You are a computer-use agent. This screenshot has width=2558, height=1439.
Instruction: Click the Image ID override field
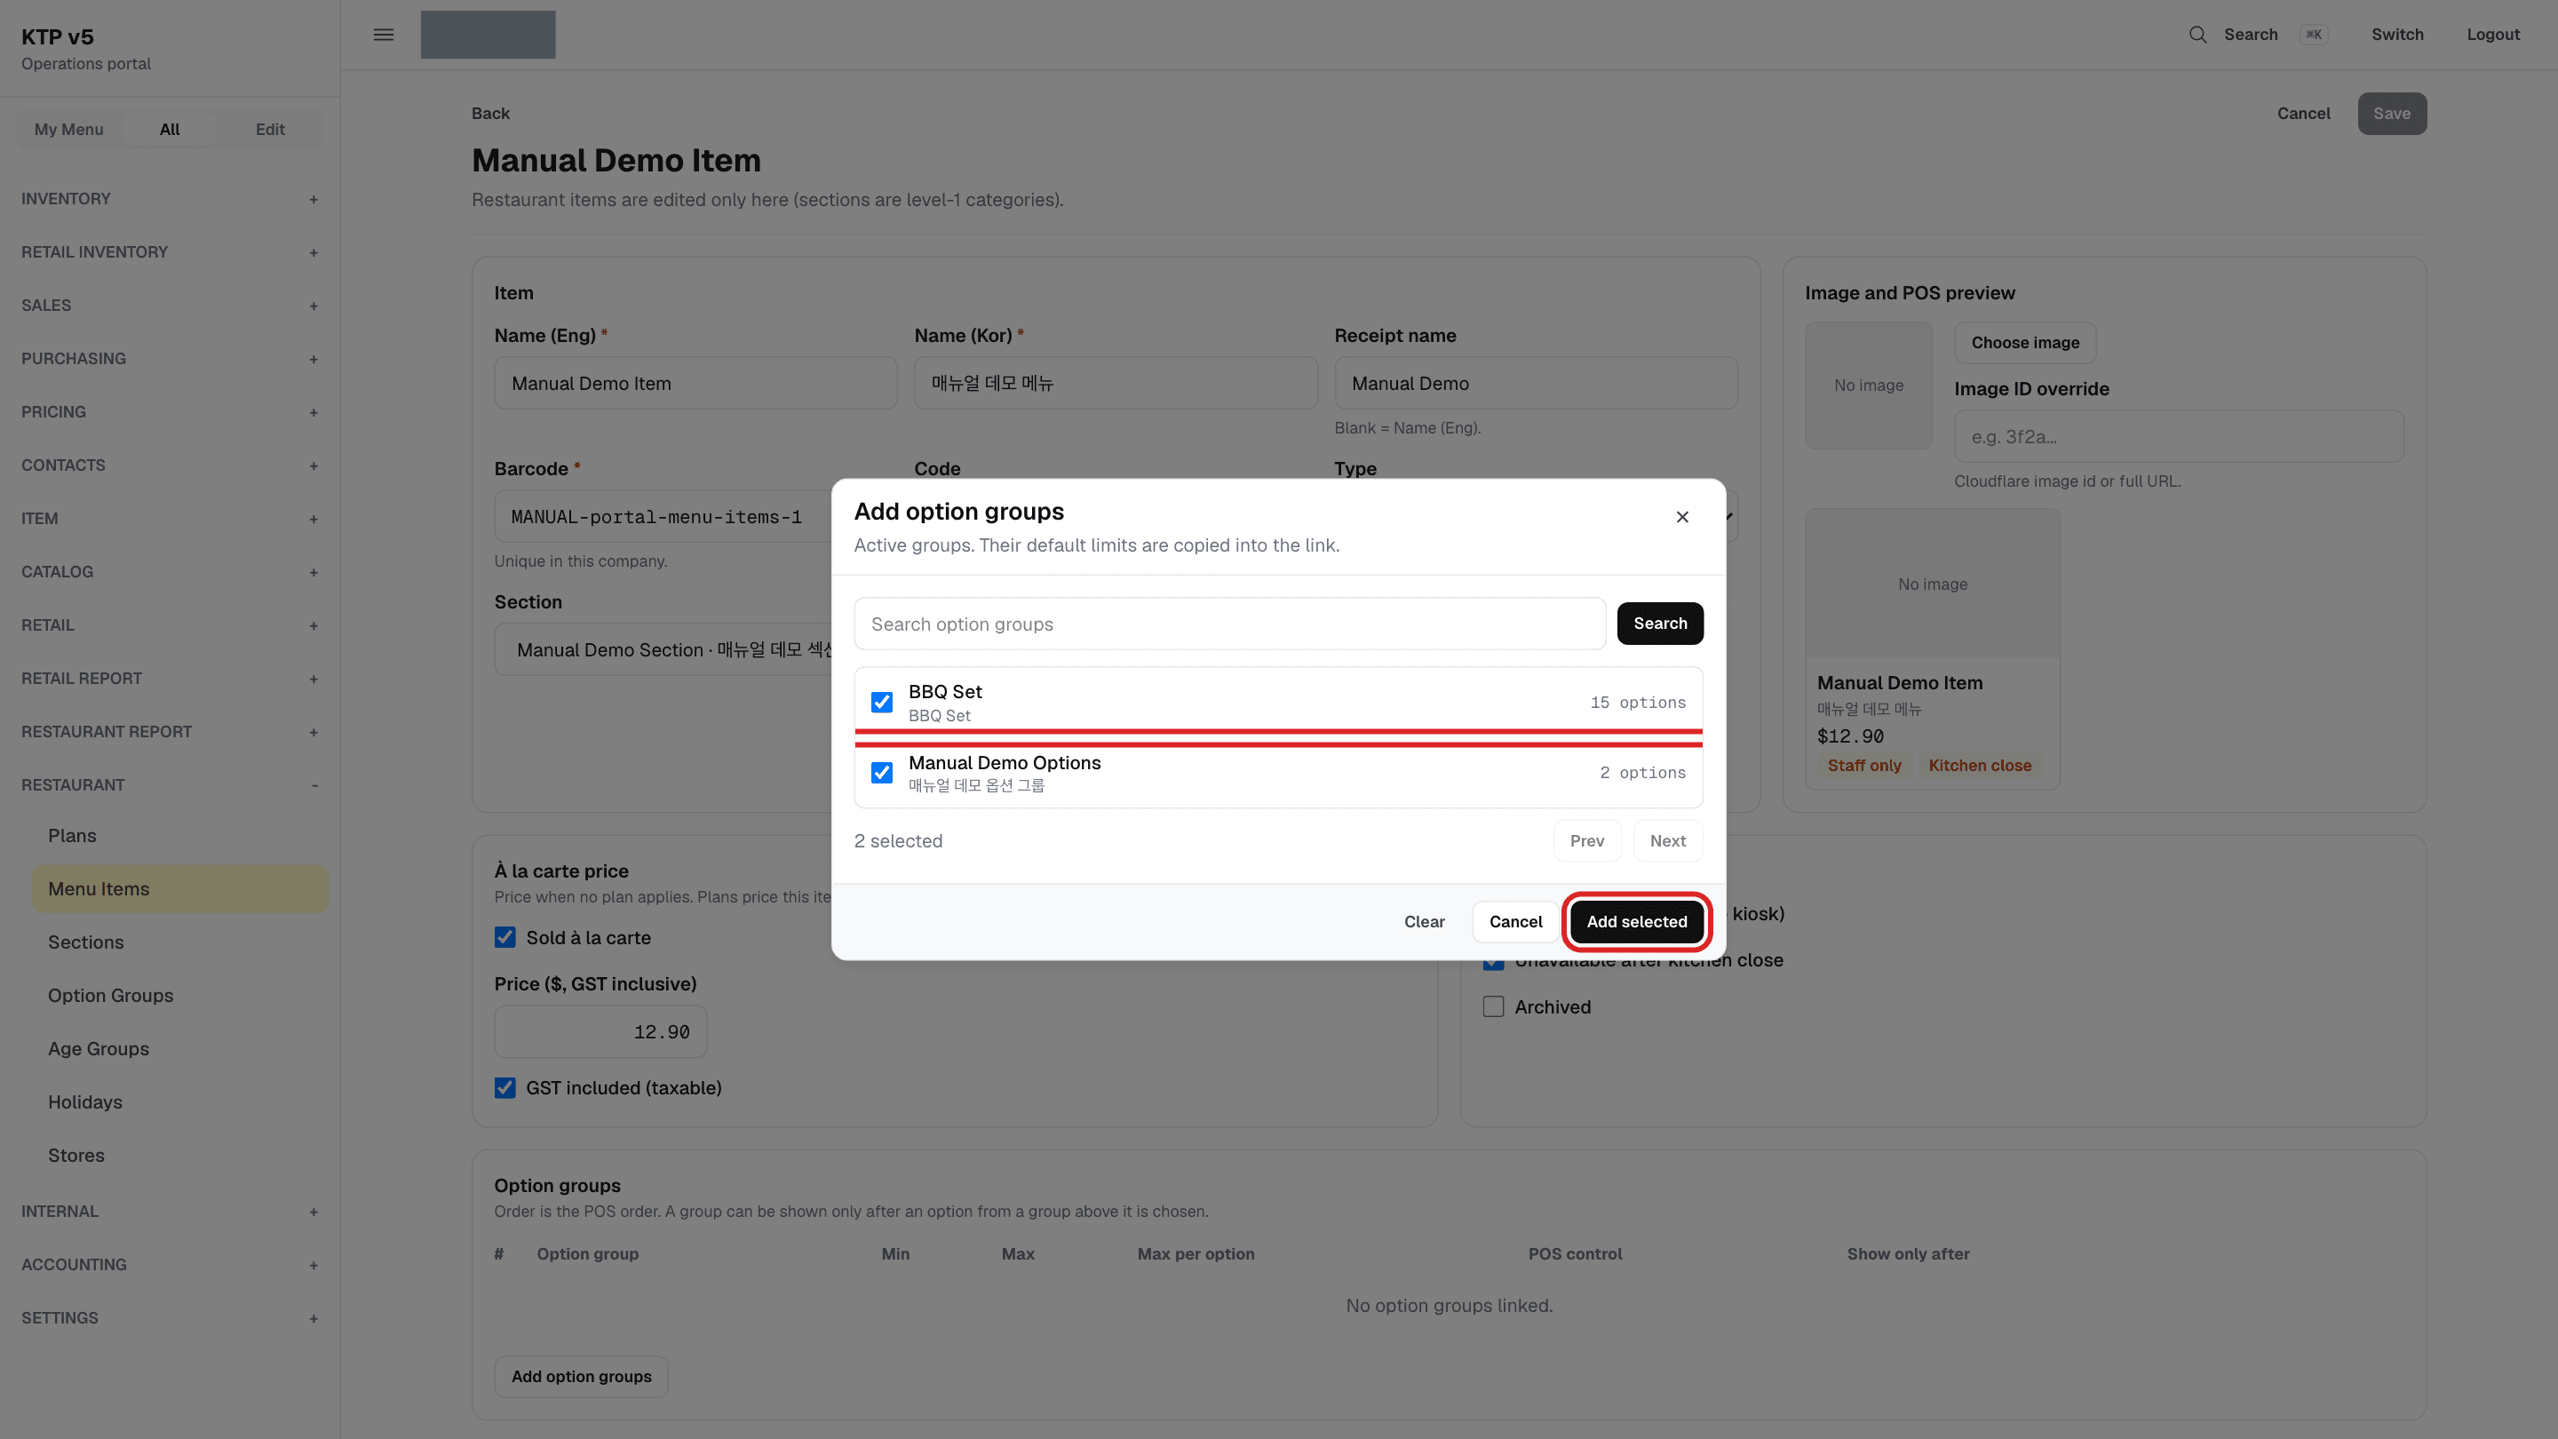coord(2179,437)
